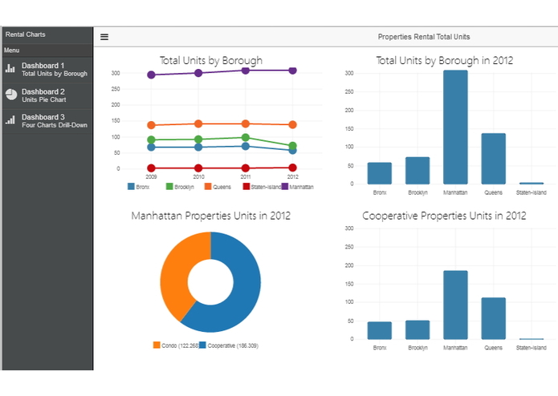Image resolution: width=558 pixels, height=396 pixels.
Task: Select the Queens 2009 data point
Action: [151, 125]
